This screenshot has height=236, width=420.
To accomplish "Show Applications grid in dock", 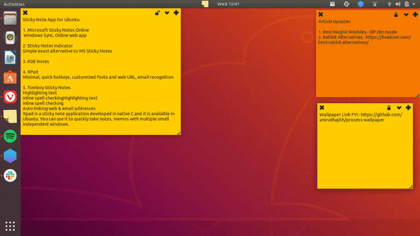I will pyautogui.click(x=10, y=226).
